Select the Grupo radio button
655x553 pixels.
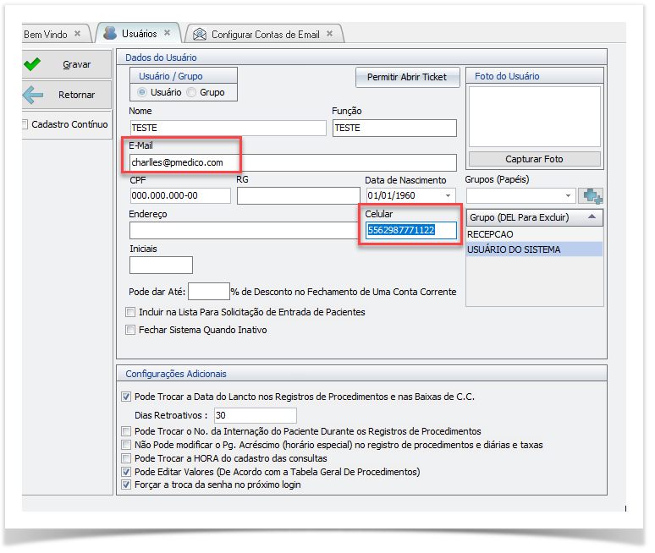(191, 92)
